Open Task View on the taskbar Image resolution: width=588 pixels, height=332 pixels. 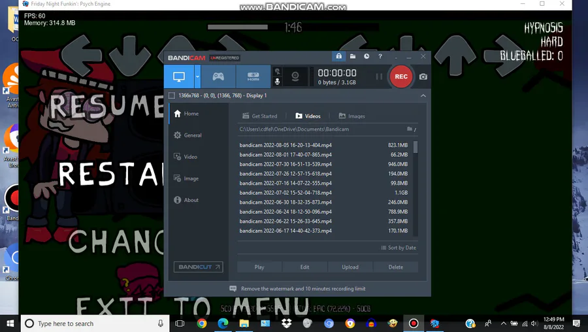pyautogui.click(x=180, y=324)
